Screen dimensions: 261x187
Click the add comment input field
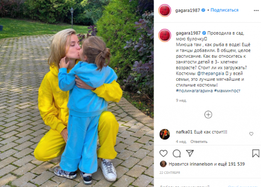[191, 186]
